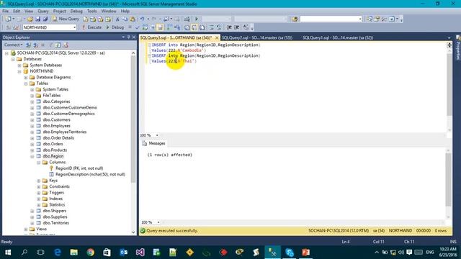Expand the Keys folder under dbo.Region
Screen dimensions: 461x259
(x=39, y=181)
